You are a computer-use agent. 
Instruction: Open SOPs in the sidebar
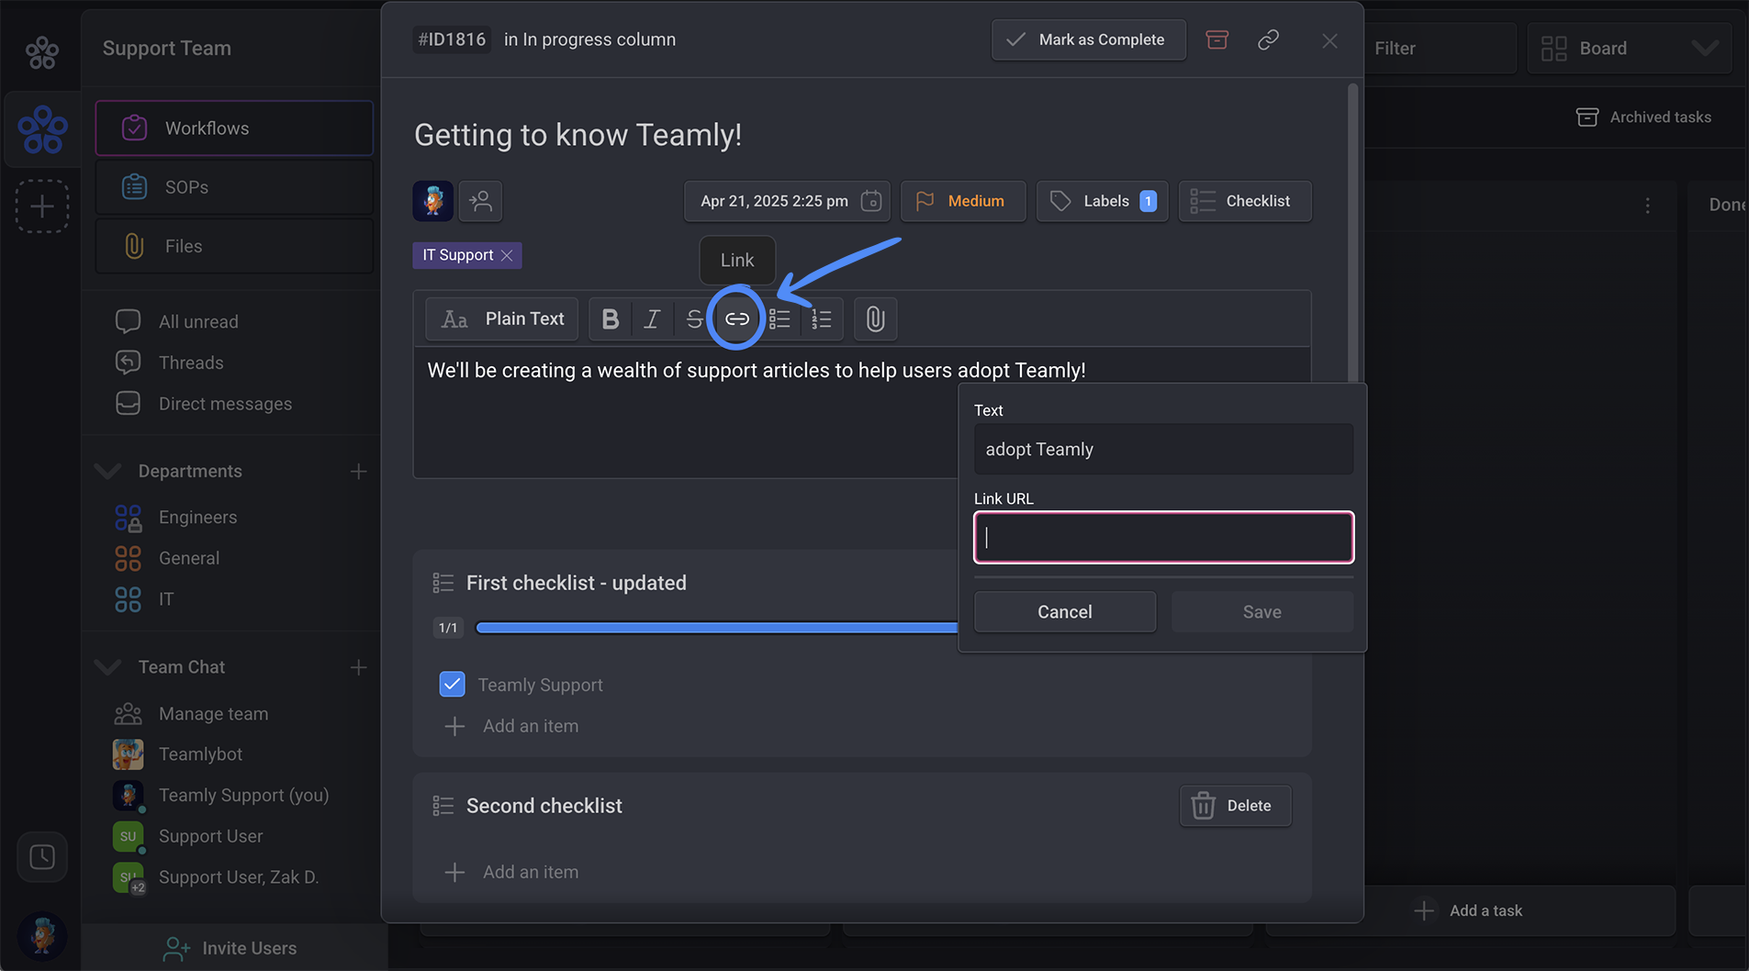pos(234,187)
